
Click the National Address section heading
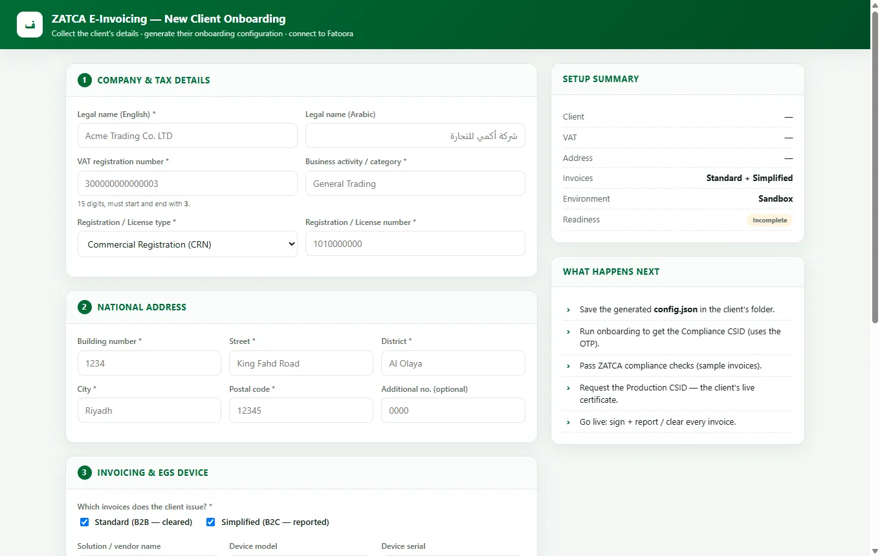[142, 307]
